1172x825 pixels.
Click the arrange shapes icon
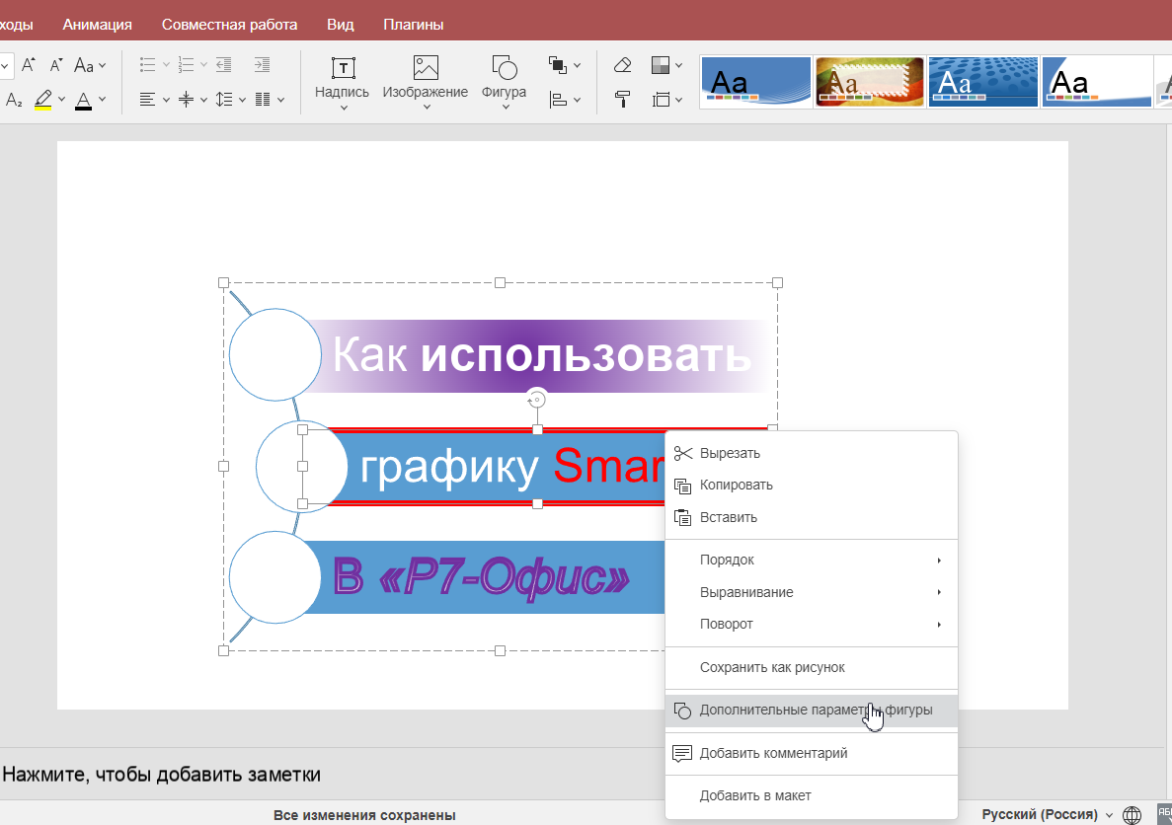pos(558,65)
